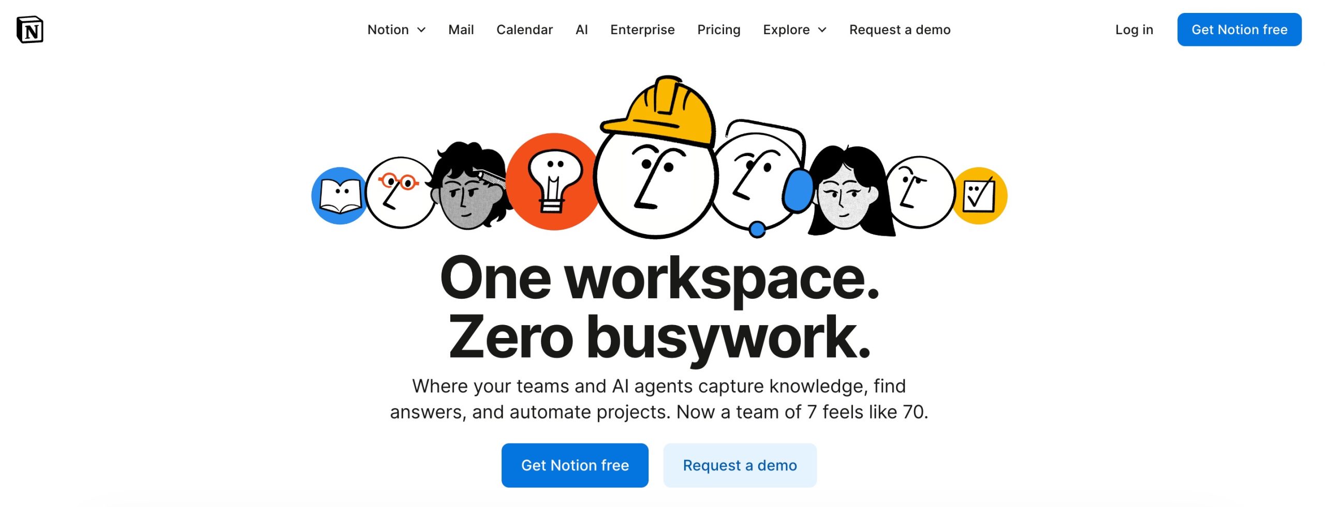Click the Notion logo icon
This screenshot has height=507, width=1325.
tap(30, 29)
